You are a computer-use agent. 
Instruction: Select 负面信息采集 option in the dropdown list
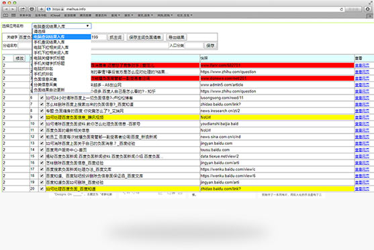pos(45,79)
